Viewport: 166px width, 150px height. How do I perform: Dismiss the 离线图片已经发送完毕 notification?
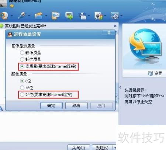coord(115,26)
